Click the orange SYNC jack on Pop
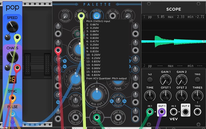Image resolution: width=206 pixels, height=129 pixels. tap(12, 98)
